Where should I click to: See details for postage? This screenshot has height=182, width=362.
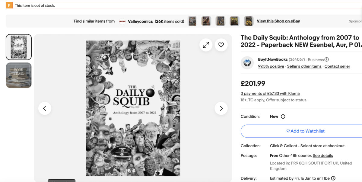323,156
